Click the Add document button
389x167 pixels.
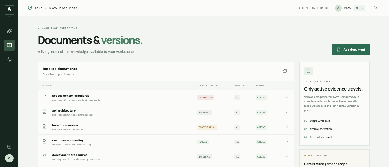pyautogui.click(x=351, y=50)
